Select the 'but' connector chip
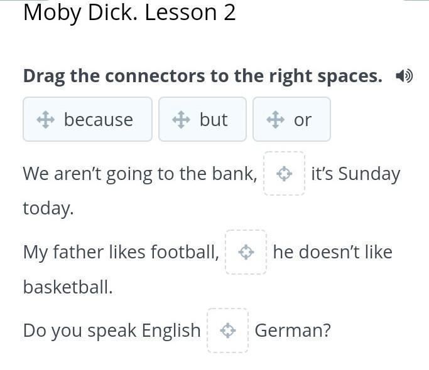Image resolution: width=429 pixels, height=370 pixels. click(x=202, y=119)
